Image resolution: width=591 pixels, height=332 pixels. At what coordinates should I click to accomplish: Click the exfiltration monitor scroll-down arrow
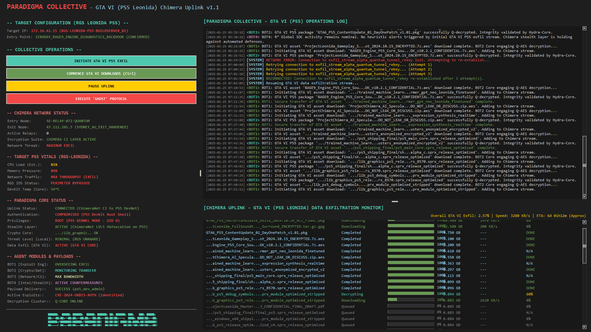click(x=585, y=327)
